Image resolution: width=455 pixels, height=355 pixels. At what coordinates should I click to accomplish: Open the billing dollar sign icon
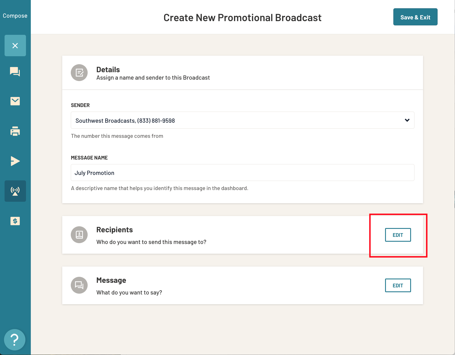[x=15, y=221]
